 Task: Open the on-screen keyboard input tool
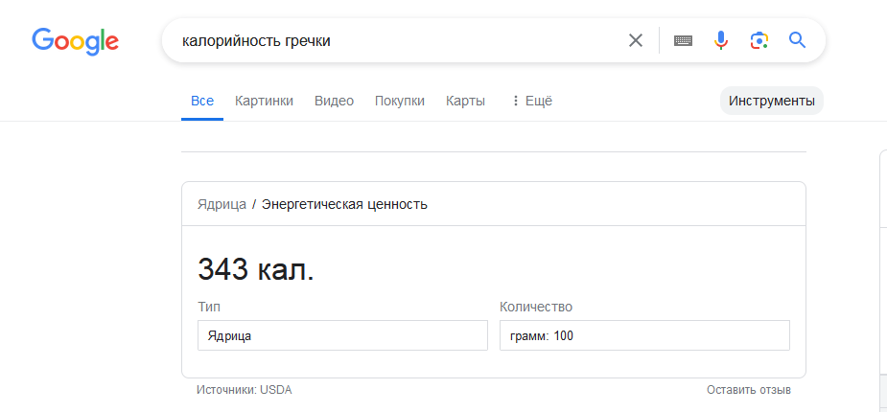tap(683, 40)
